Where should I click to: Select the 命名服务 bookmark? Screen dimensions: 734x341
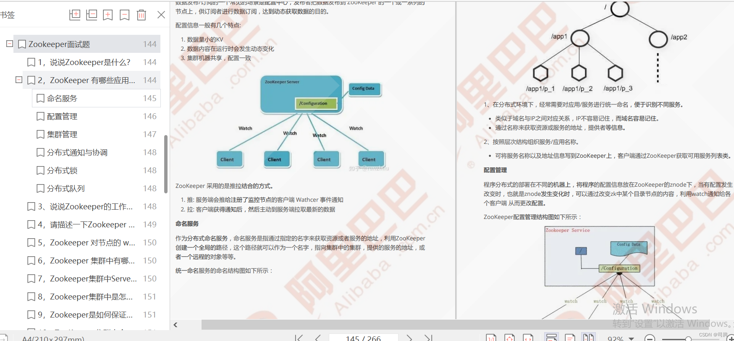click(96, 98)
